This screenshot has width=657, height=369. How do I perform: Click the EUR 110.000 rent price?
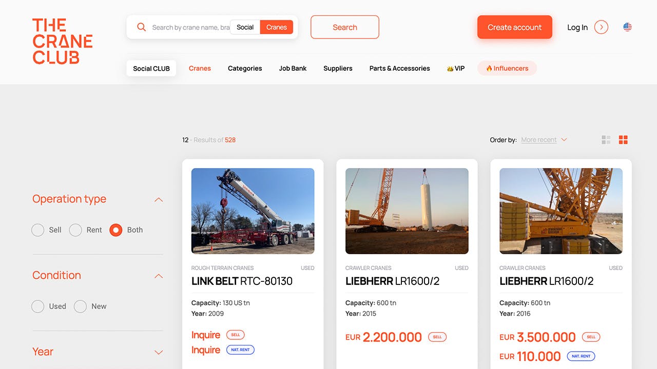click(530, 356)
